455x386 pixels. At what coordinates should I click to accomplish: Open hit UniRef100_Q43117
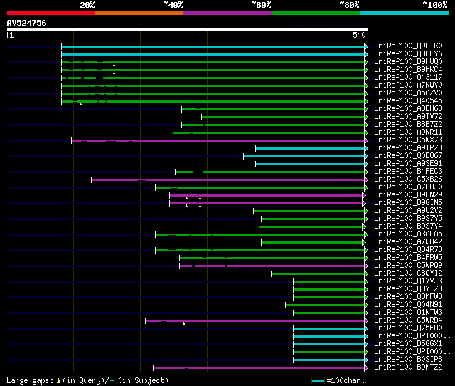(408, 78)
